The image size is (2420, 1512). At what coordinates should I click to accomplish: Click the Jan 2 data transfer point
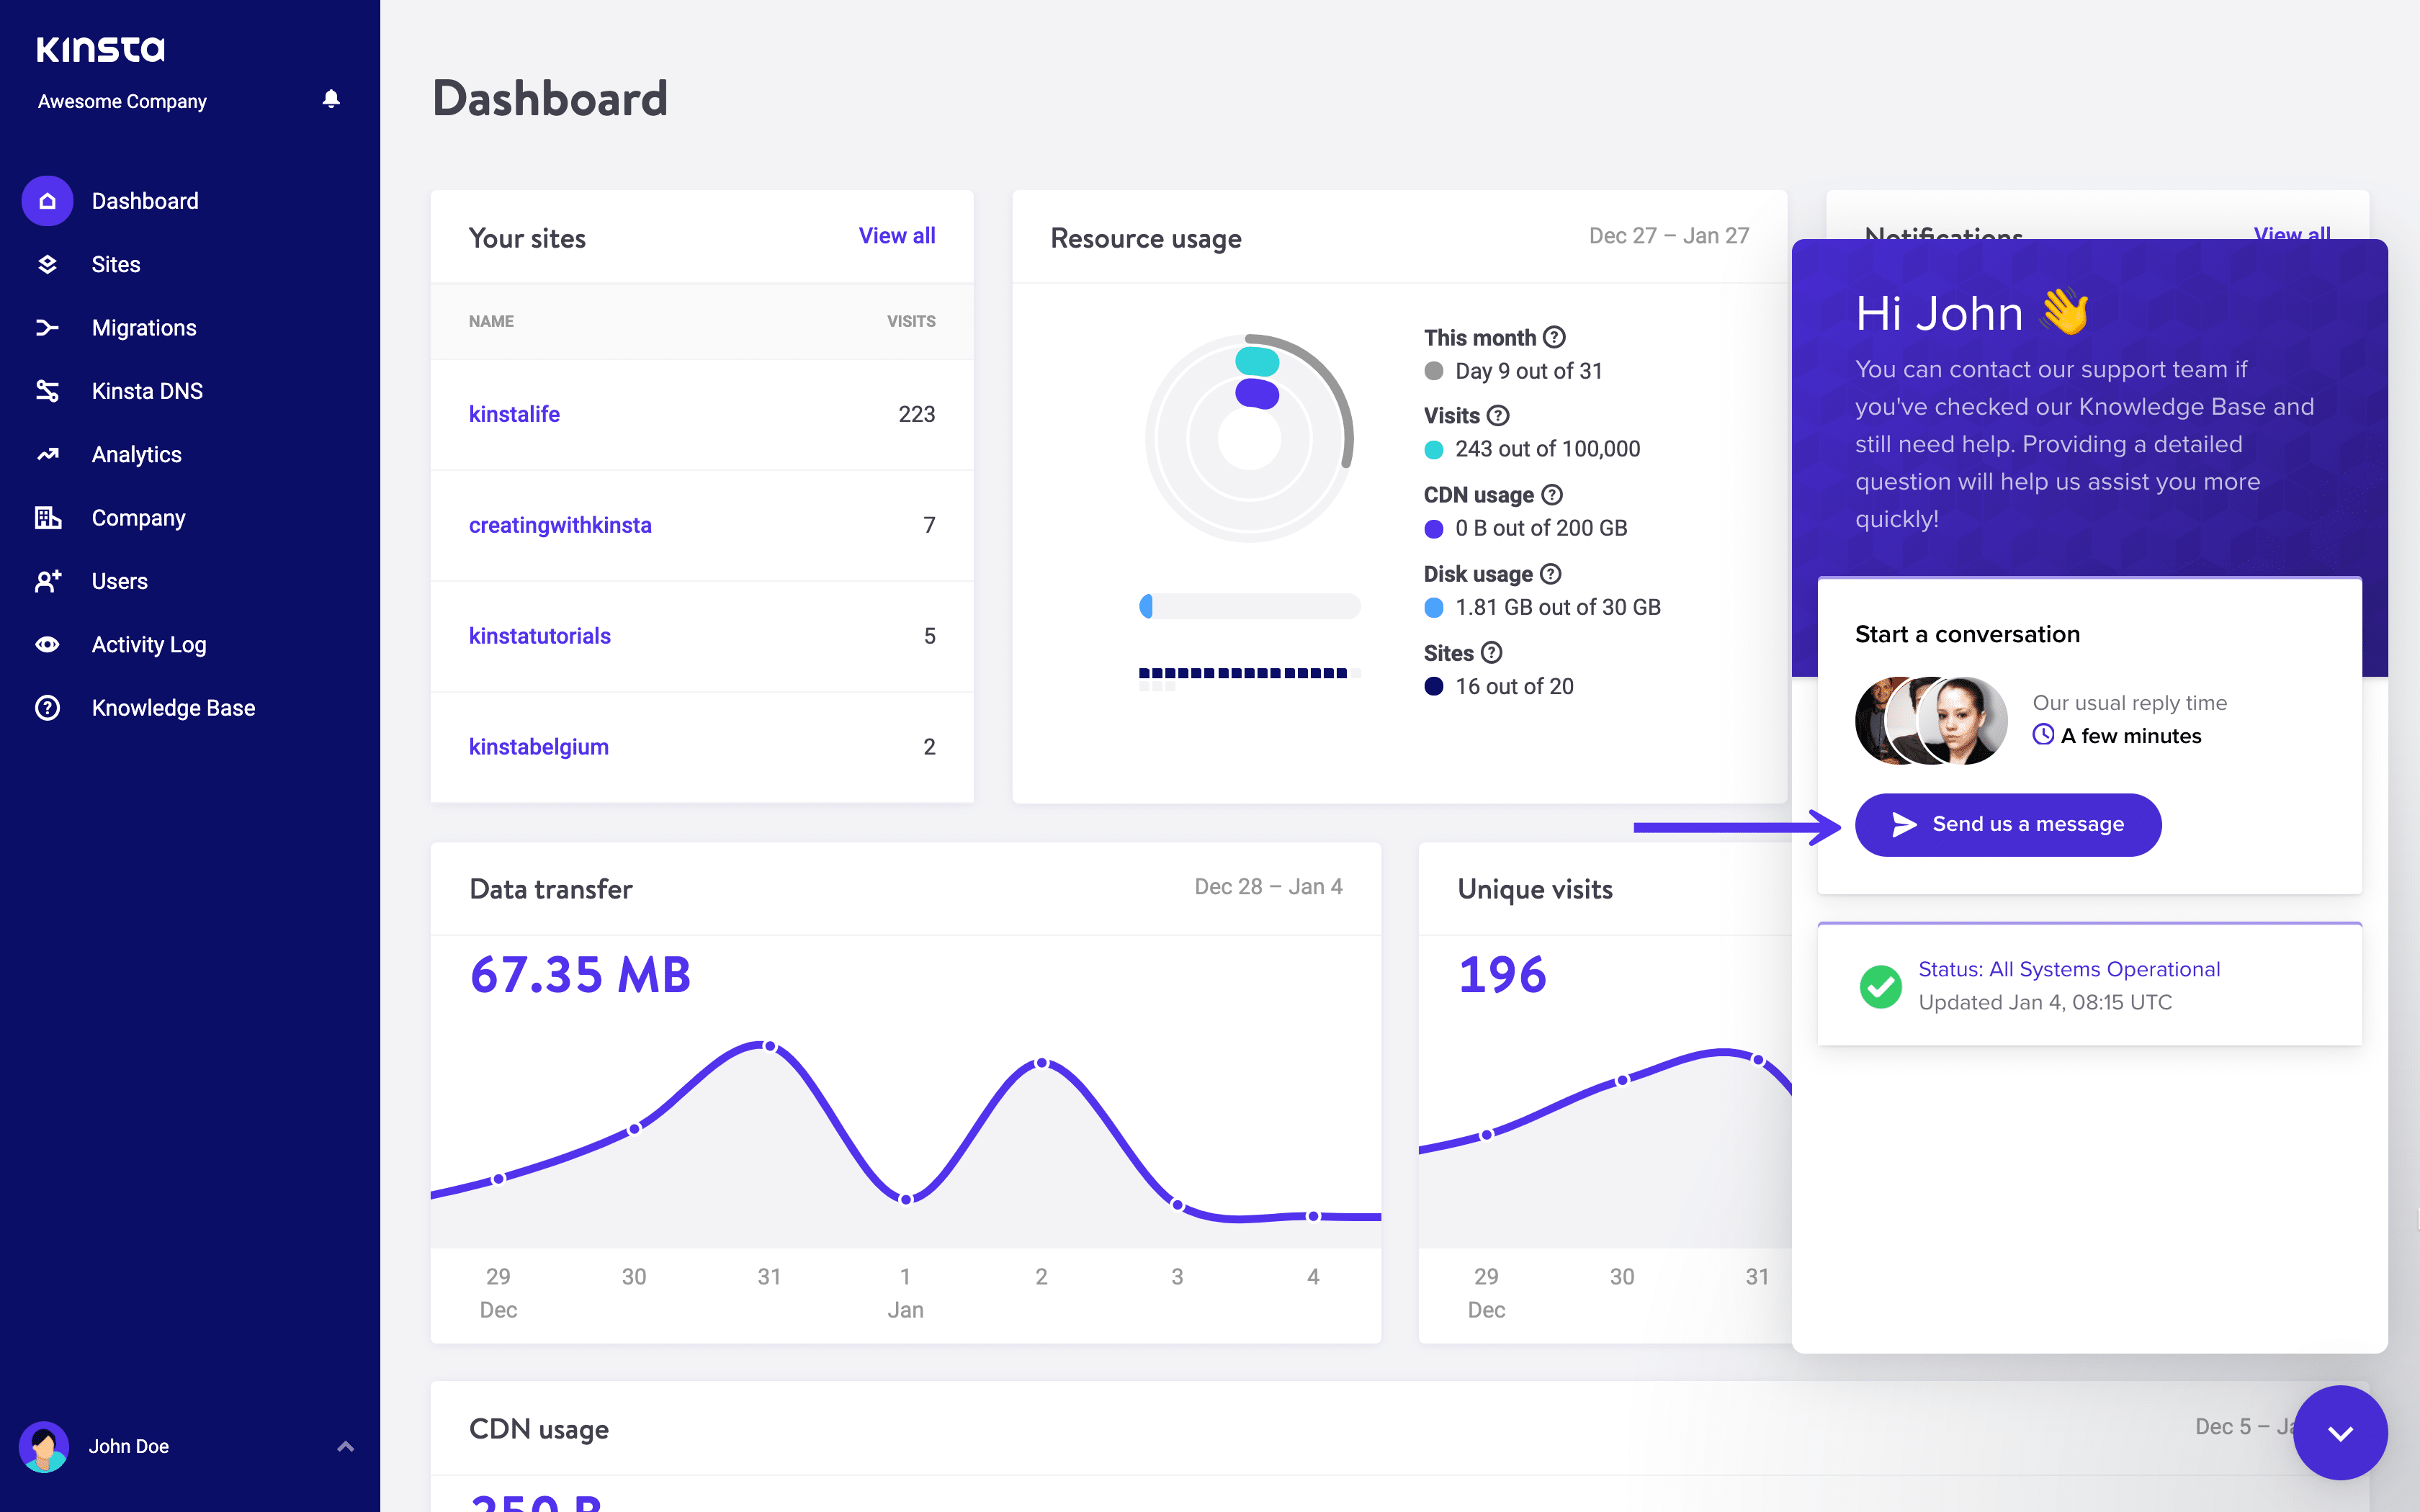coord(1042,1062)
